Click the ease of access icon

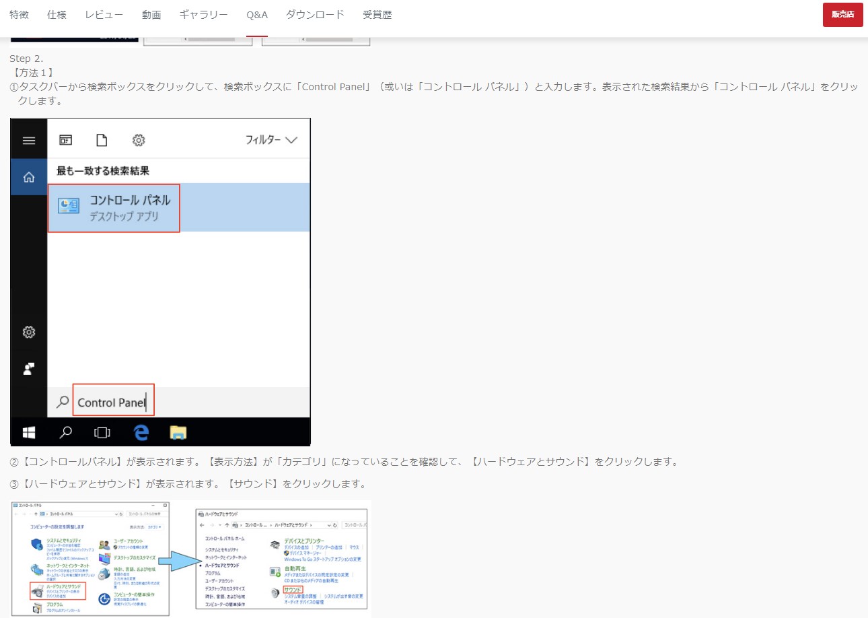[104, 599]
